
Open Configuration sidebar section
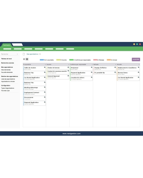tap(6, 86)
